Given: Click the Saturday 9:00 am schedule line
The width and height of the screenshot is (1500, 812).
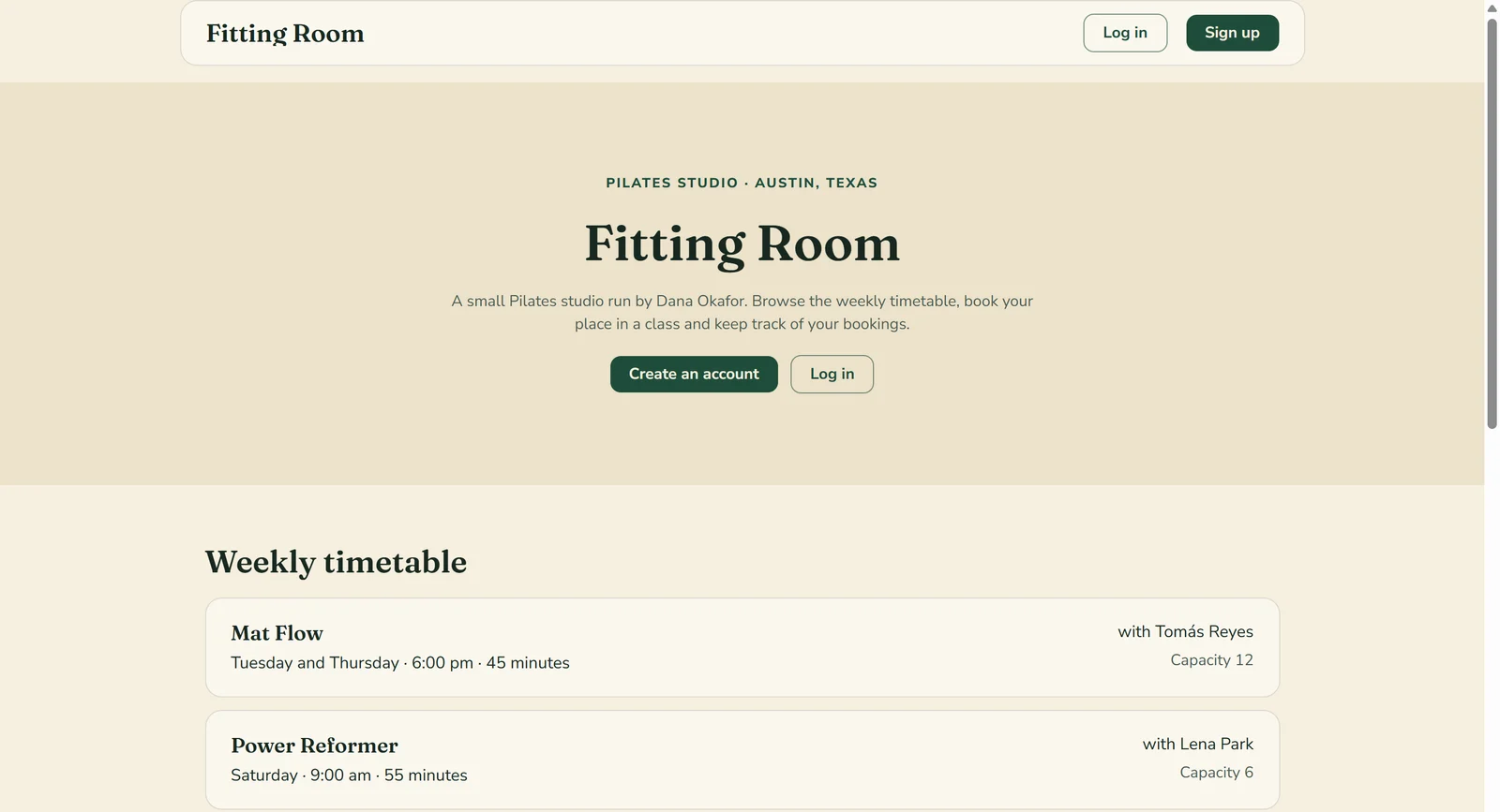Looking at the screenshot, I should pyautogui.click(x=349, y=775).
